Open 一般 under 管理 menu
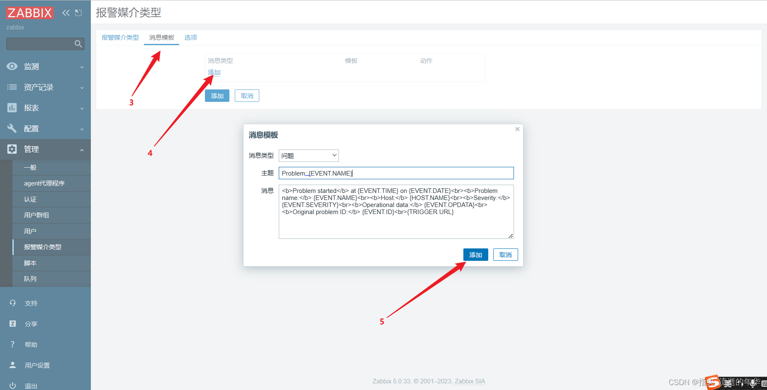 click(x=51, y=167)
